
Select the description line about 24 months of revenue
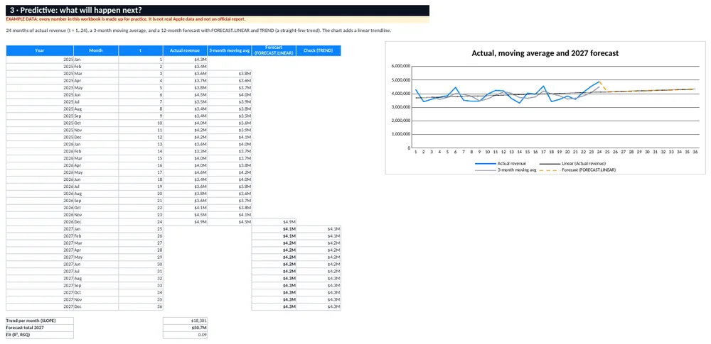coord(198,30)
